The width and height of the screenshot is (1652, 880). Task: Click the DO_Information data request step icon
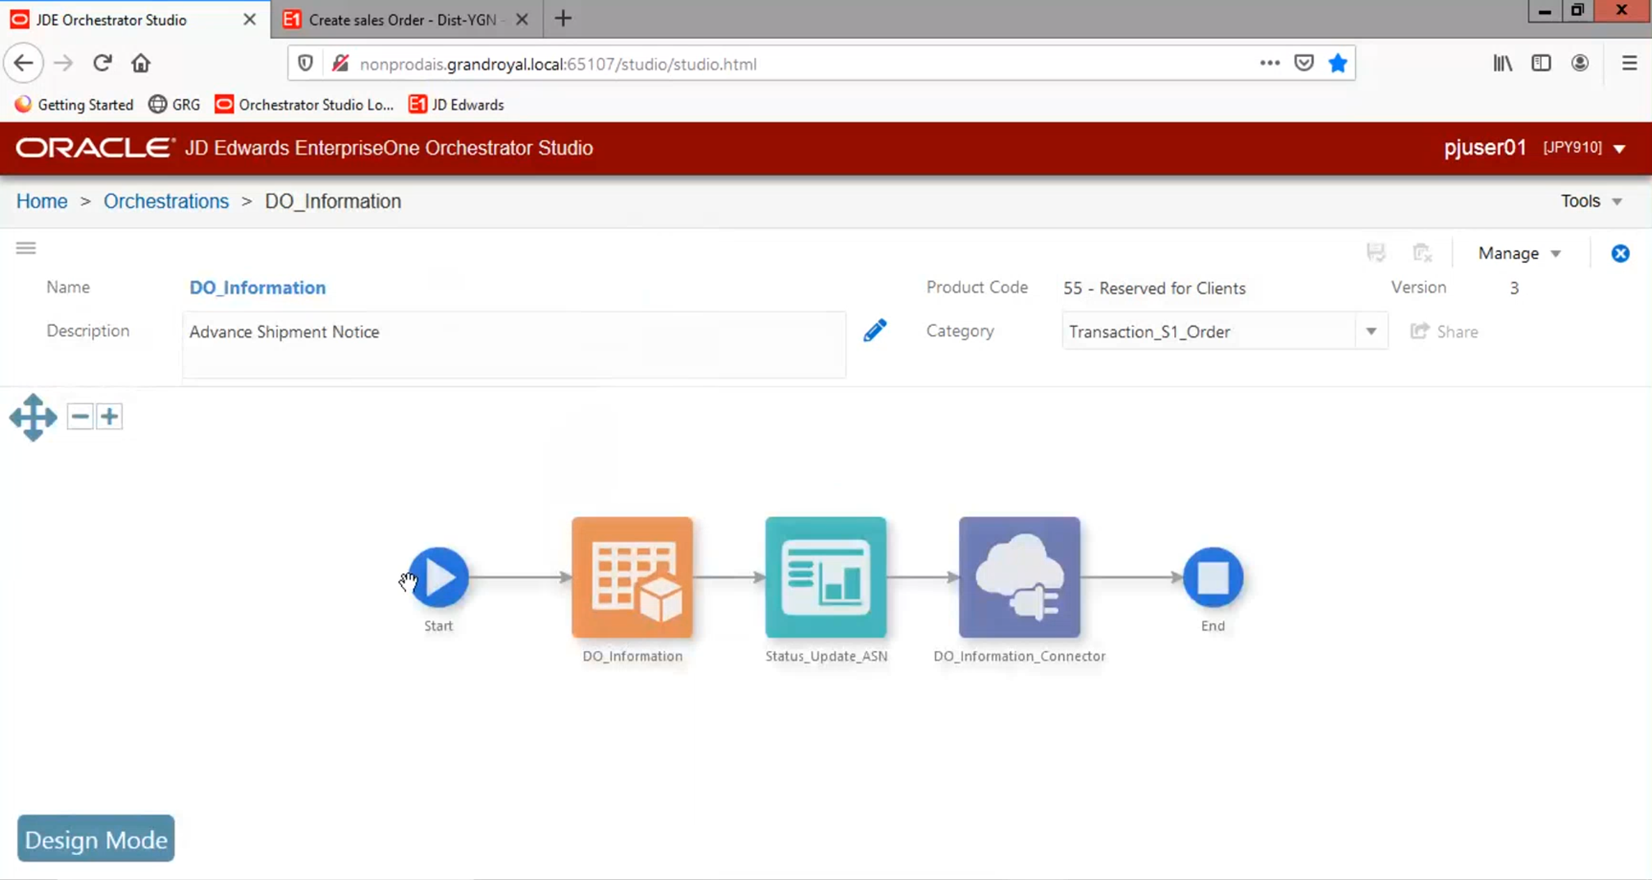coord(632,576)
